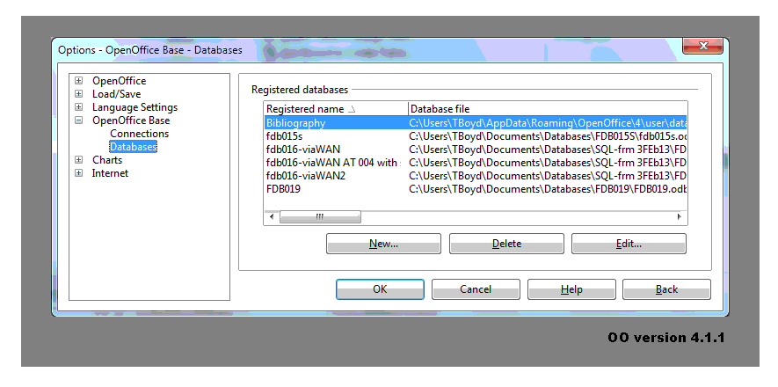Open the Databases options page

(x=134, y=147)
